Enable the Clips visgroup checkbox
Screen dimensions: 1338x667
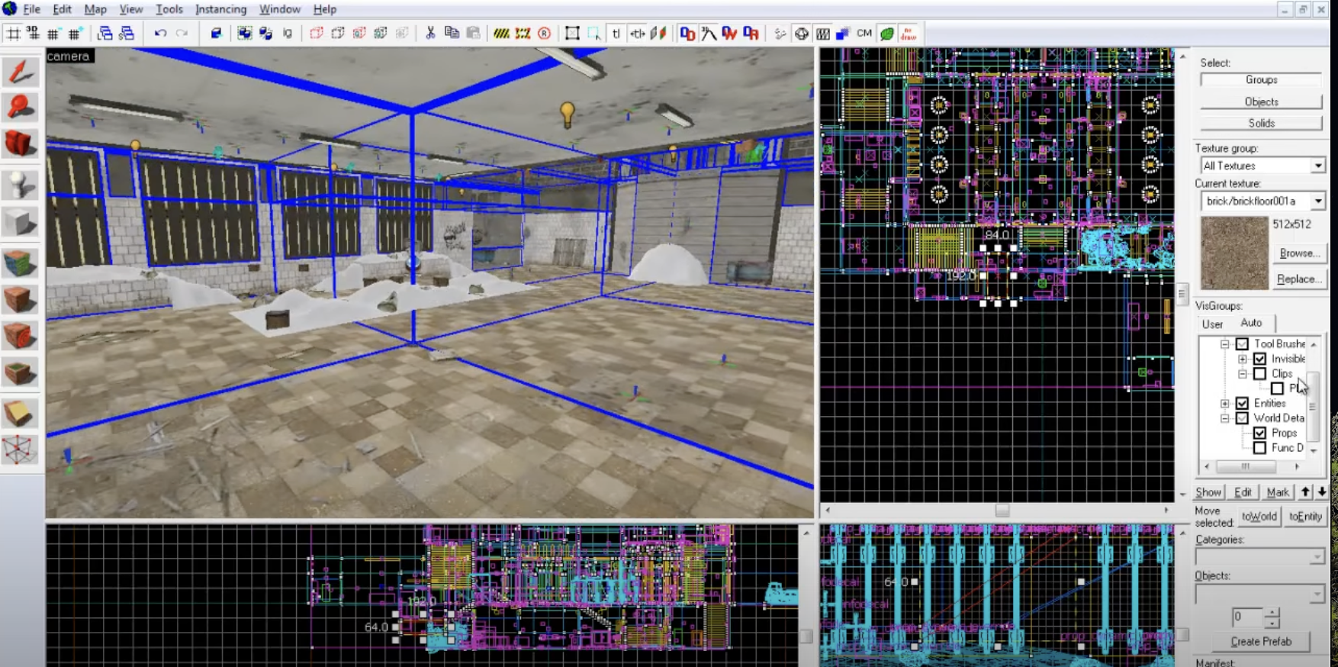[1259, 373]
